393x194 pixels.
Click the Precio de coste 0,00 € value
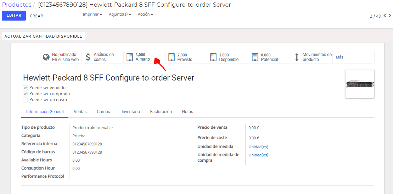[x=254, y=138]
